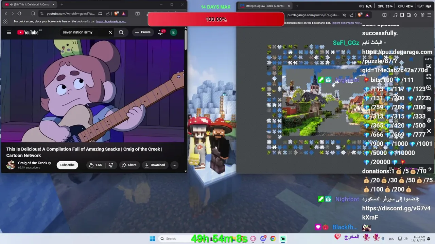Open new tab in puzzle browser window
This screenshot has height=244, width=435.
pos(297,6)
